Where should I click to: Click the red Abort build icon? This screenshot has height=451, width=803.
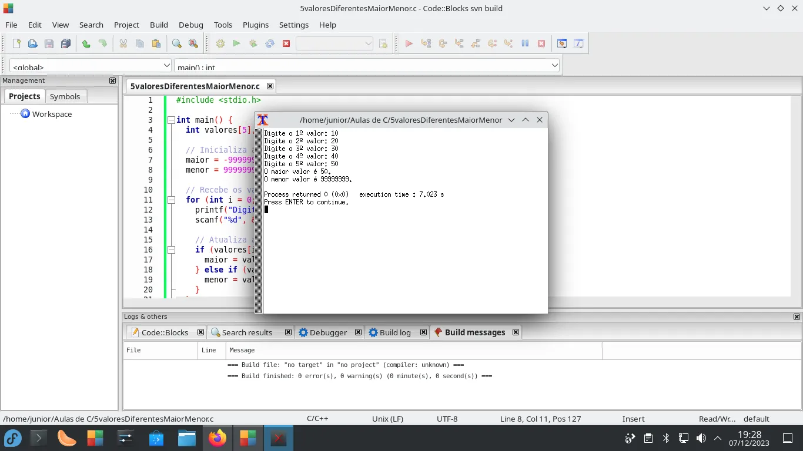286,43
